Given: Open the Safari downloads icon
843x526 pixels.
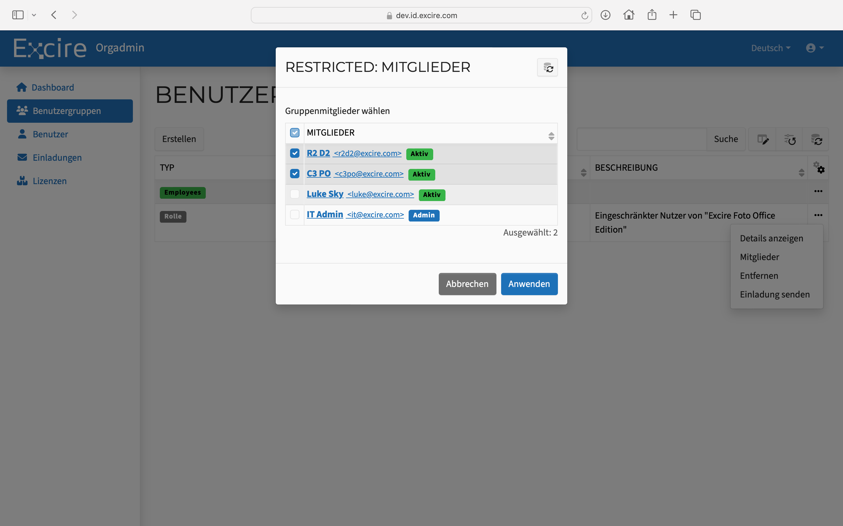Looking at the screenshot, I should pyautogui.click(x=605, y=15).
